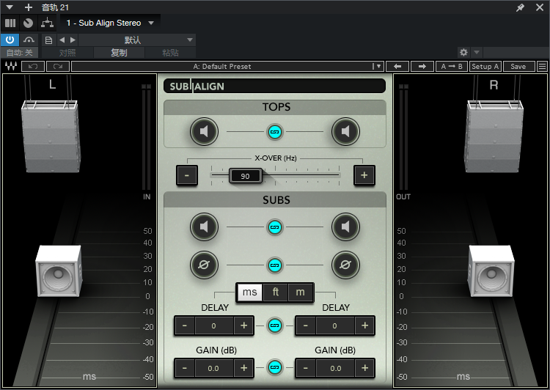Screen dimensions: 550x390
Task: Click the 自动: 关 automation button
Action: pos(20,53)
